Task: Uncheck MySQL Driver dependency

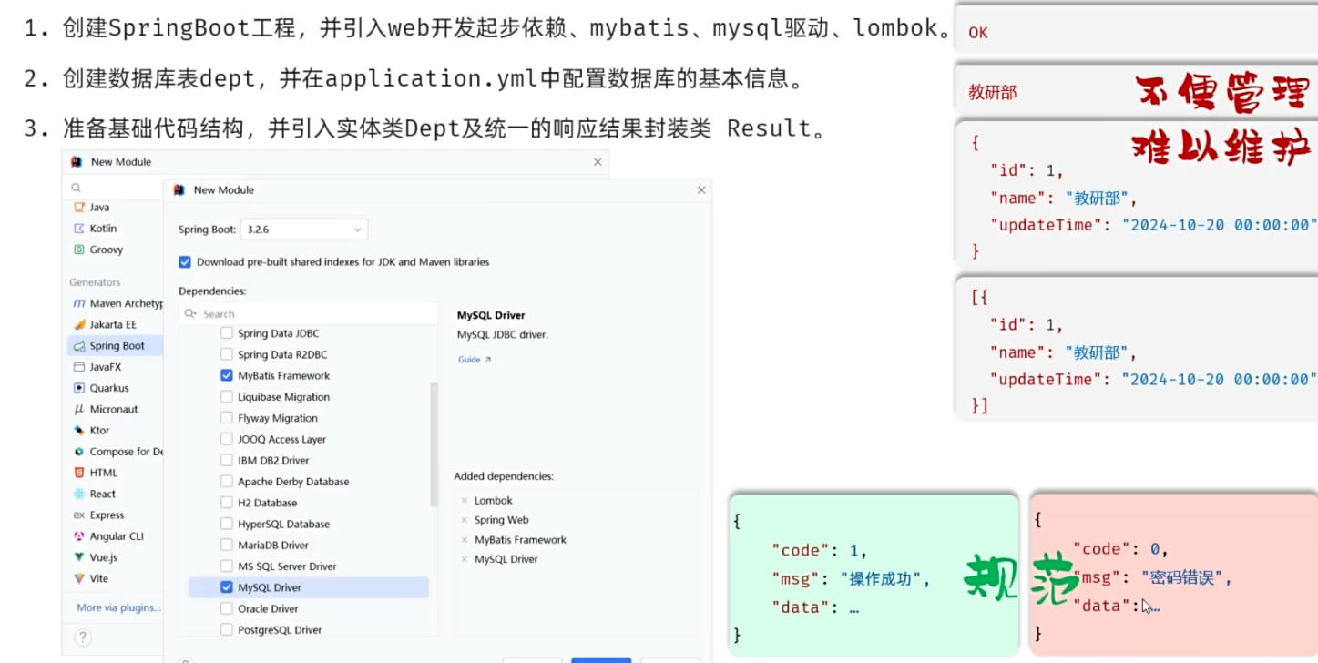Action: [227, 587]
